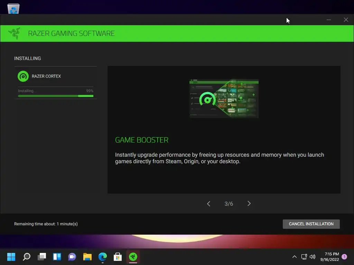Click the INSTALLING section heading
This screenshot has height=265, width=354.
(x=28, y=58)
